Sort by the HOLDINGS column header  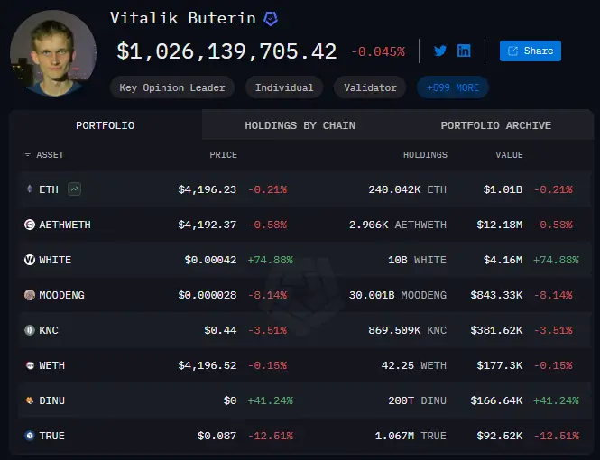tap(425, 155)
